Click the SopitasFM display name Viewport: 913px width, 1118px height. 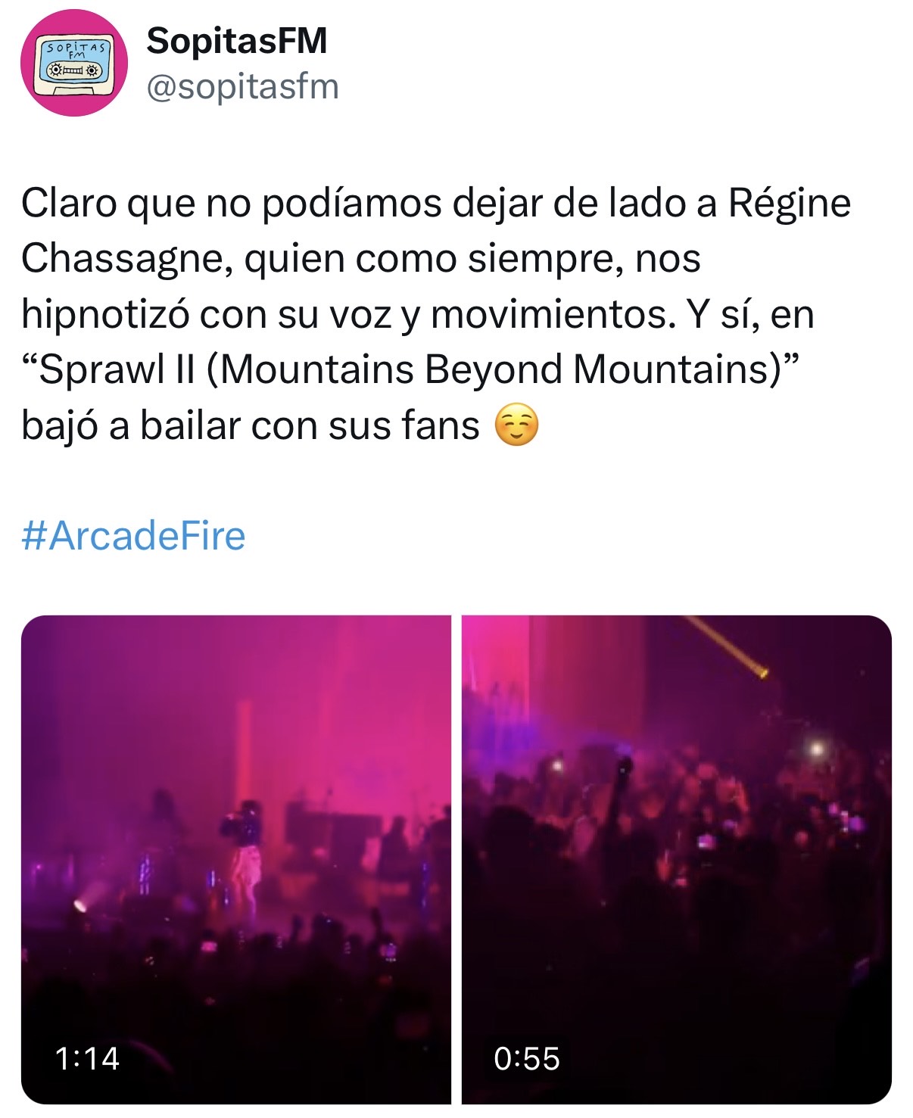pos(237,40)
